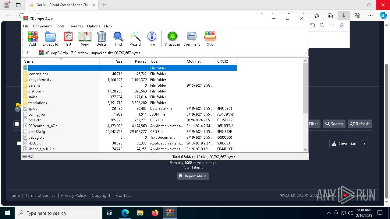Open the Copilot icon in Edge
This screenshot has height=219, width=390.
click(x=383, y=16)
